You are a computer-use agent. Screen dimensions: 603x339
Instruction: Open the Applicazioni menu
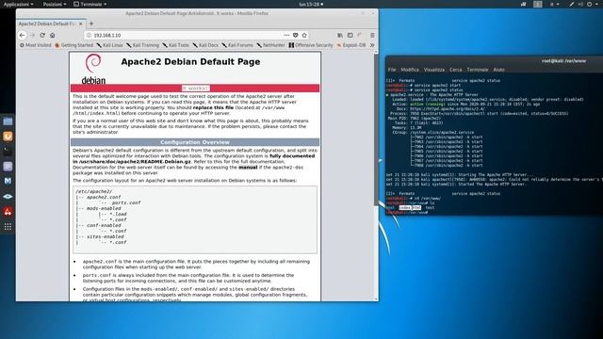pos(18,4)
